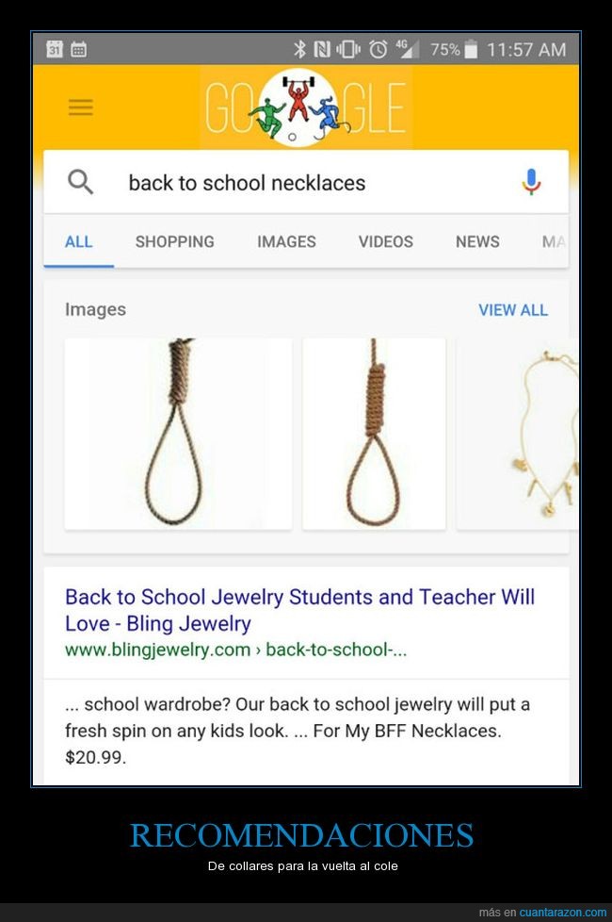Image resolution: width=612 pixels, height=922 pixels.
Task: Select the All results tab
Action: 79,241
